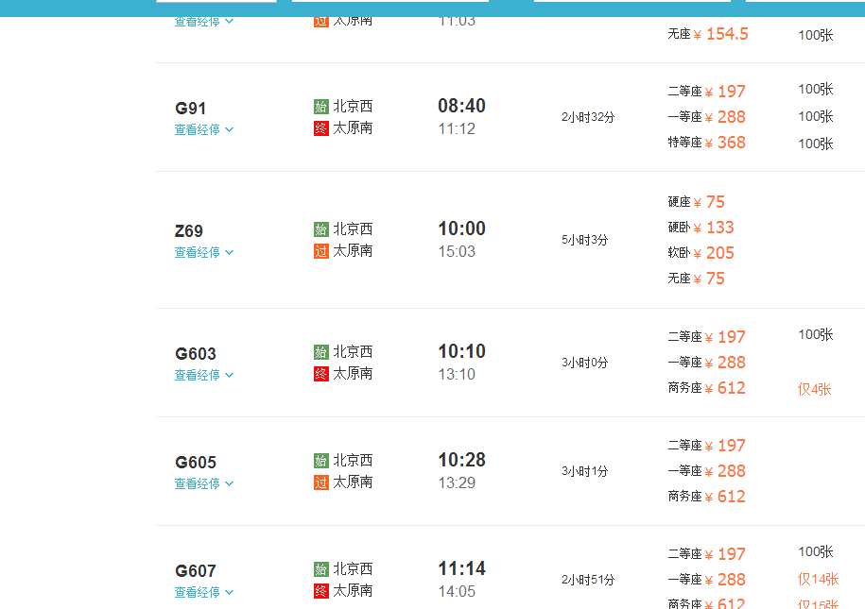Click the red 终 terminus badge for G607
The image size is (865, 609).
321,591
